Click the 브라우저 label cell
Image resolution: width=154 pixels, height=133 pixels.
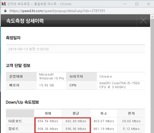point(81,77)
